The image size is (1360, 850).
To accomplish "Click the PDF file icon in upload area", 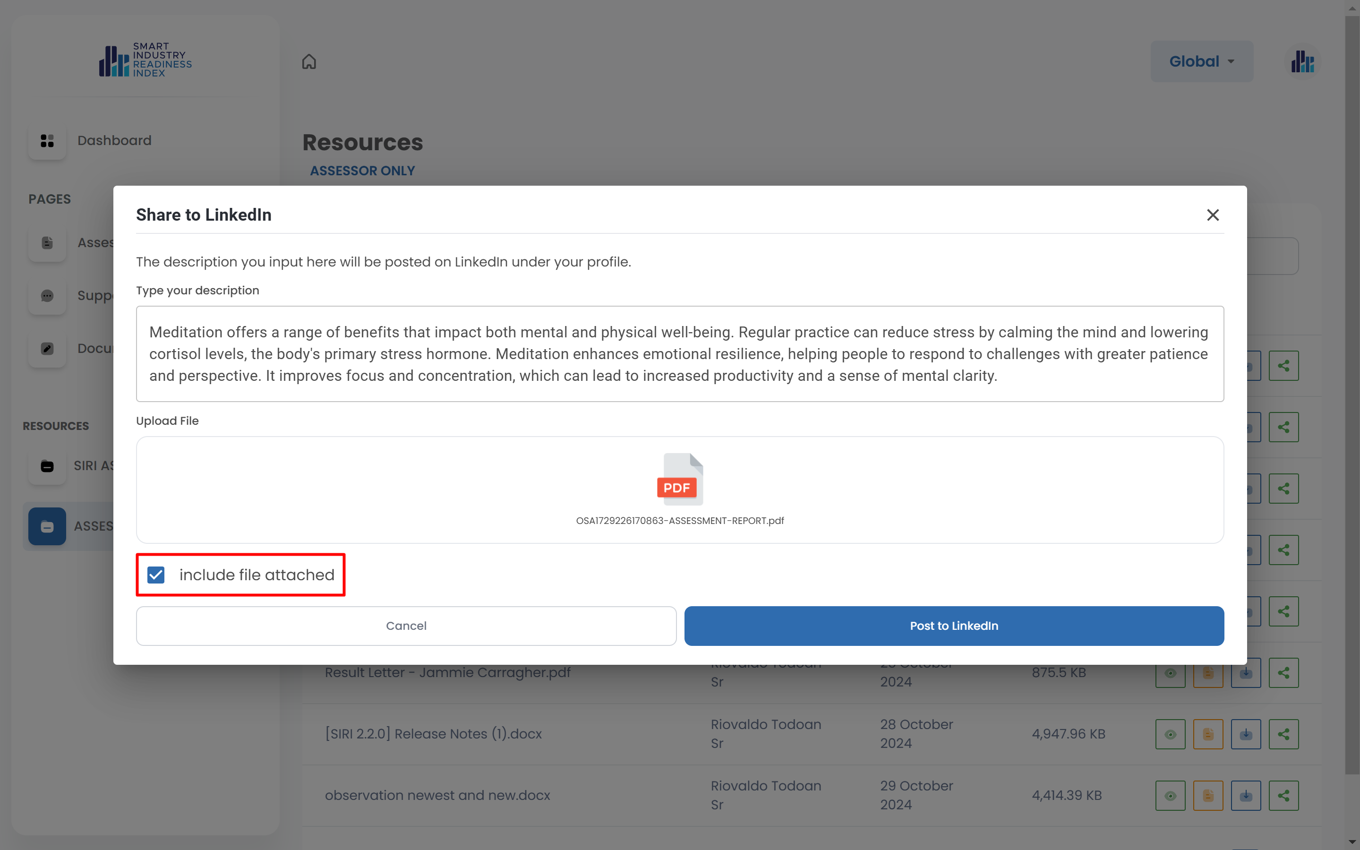I will pos(679,479).
